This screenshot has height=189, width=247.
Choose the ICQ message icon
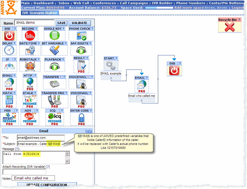pyautogui.click(x=55, y=119)
